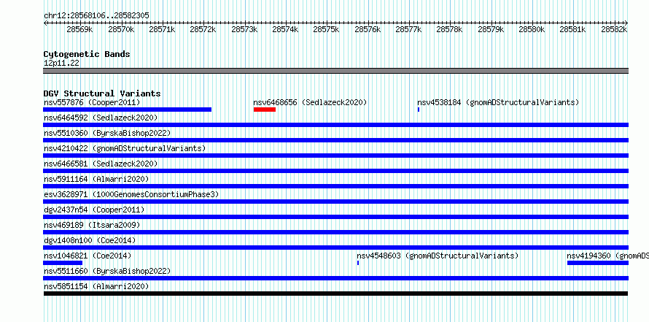
Task: Click the 28569k ruler tick label
Action: point(79,30)
